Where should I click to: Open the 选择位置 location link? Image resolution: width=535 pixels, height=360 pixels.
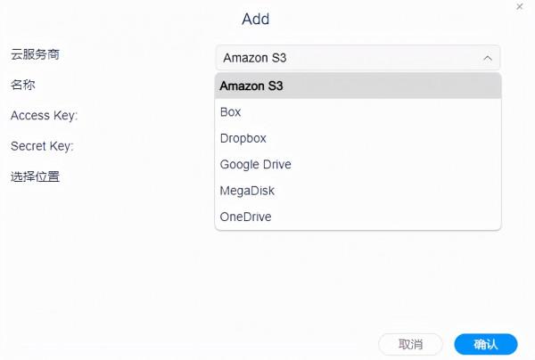coord(35,176)
